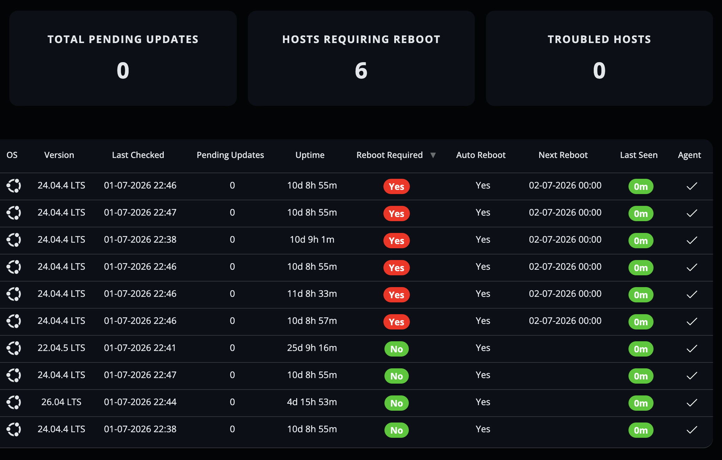Click the Ubuntu icon in the 10d 9h 1m row
Screen dimensions: 722x460
pos(14,240)
